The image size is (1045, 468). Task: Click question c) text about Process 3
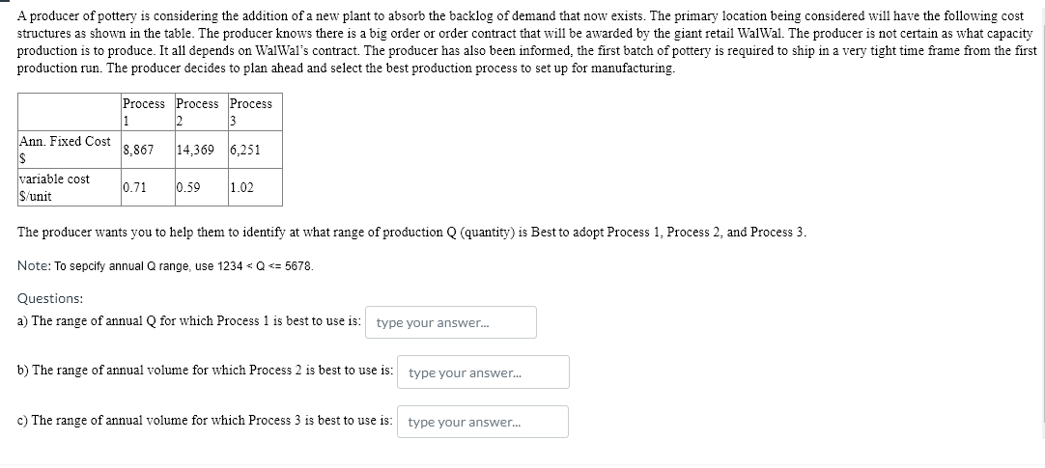(x=205, y=421)
